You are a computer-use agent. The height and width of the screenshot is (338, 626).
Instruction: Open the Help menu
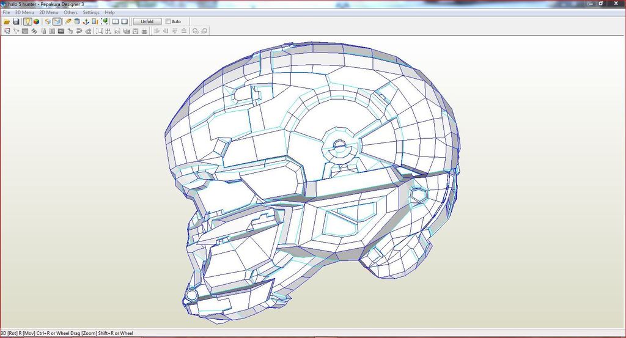109,12
